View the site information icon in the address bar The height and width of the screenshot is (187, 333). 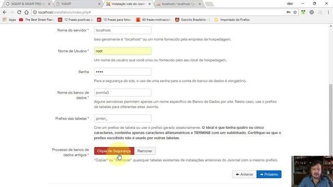[35, 12]
